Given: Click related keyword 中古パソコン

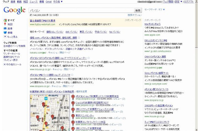Looking at the screenshot, I should click(x=101, y=32).
